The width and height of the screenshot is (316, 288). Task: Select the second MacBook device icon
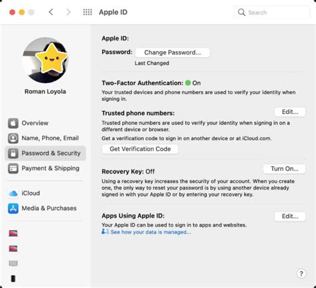[x=13, y=249]
